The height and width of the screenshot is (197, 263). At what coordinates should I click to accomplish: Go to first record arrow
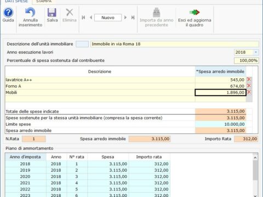point(83,18)
